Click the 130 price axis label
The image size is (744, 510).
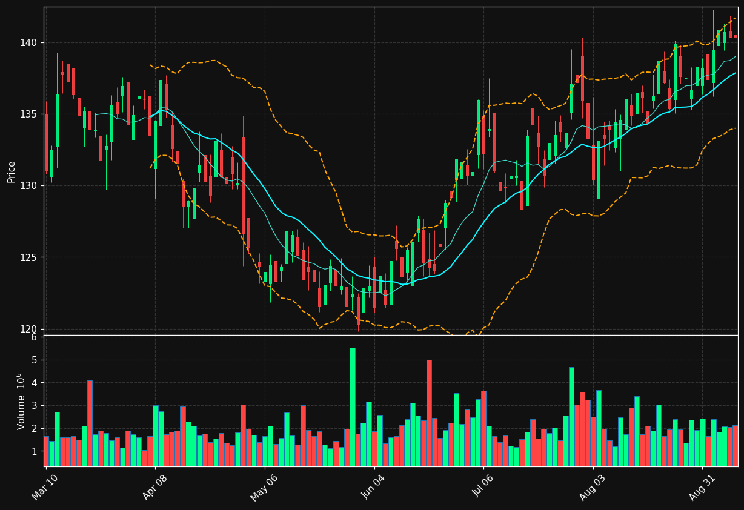pos(30,186)
